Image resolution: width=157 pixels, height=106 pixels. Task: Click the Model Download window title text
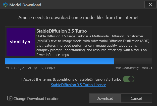coord(25,5)
